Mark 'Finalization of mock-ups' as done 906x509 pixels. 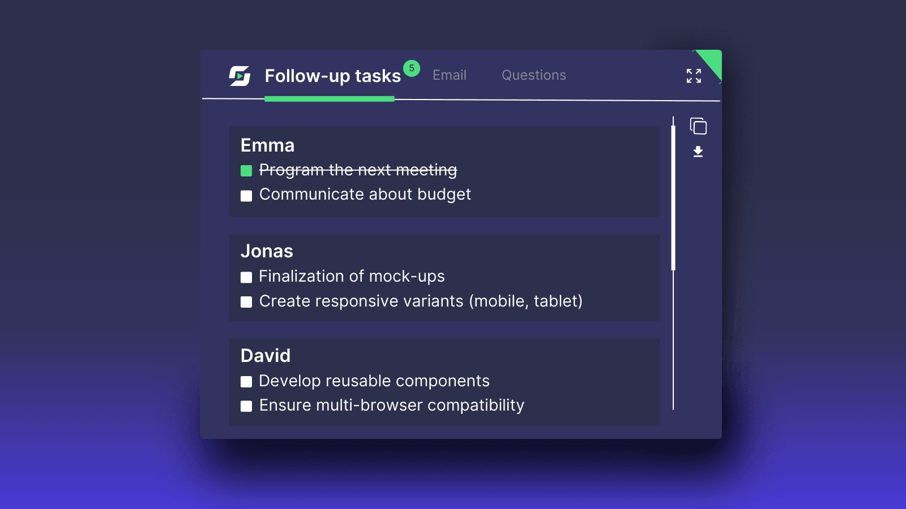[x=246, y=278]
